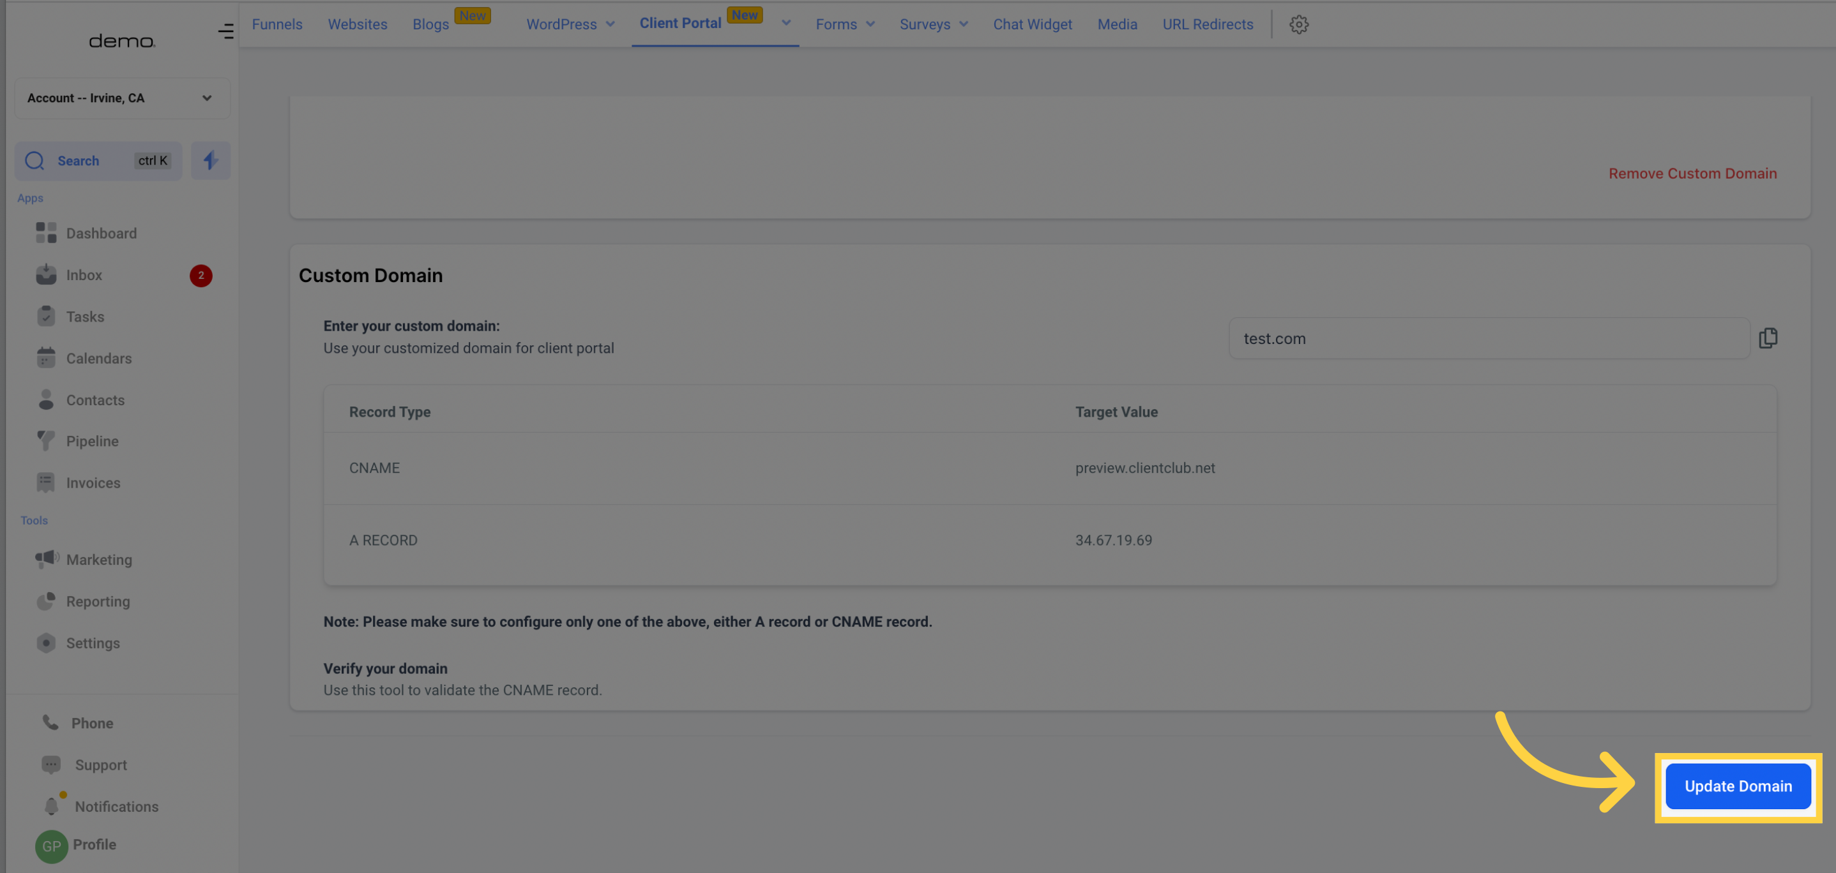
Task: Open the GP Profile avatar
Action: (51, 846)
